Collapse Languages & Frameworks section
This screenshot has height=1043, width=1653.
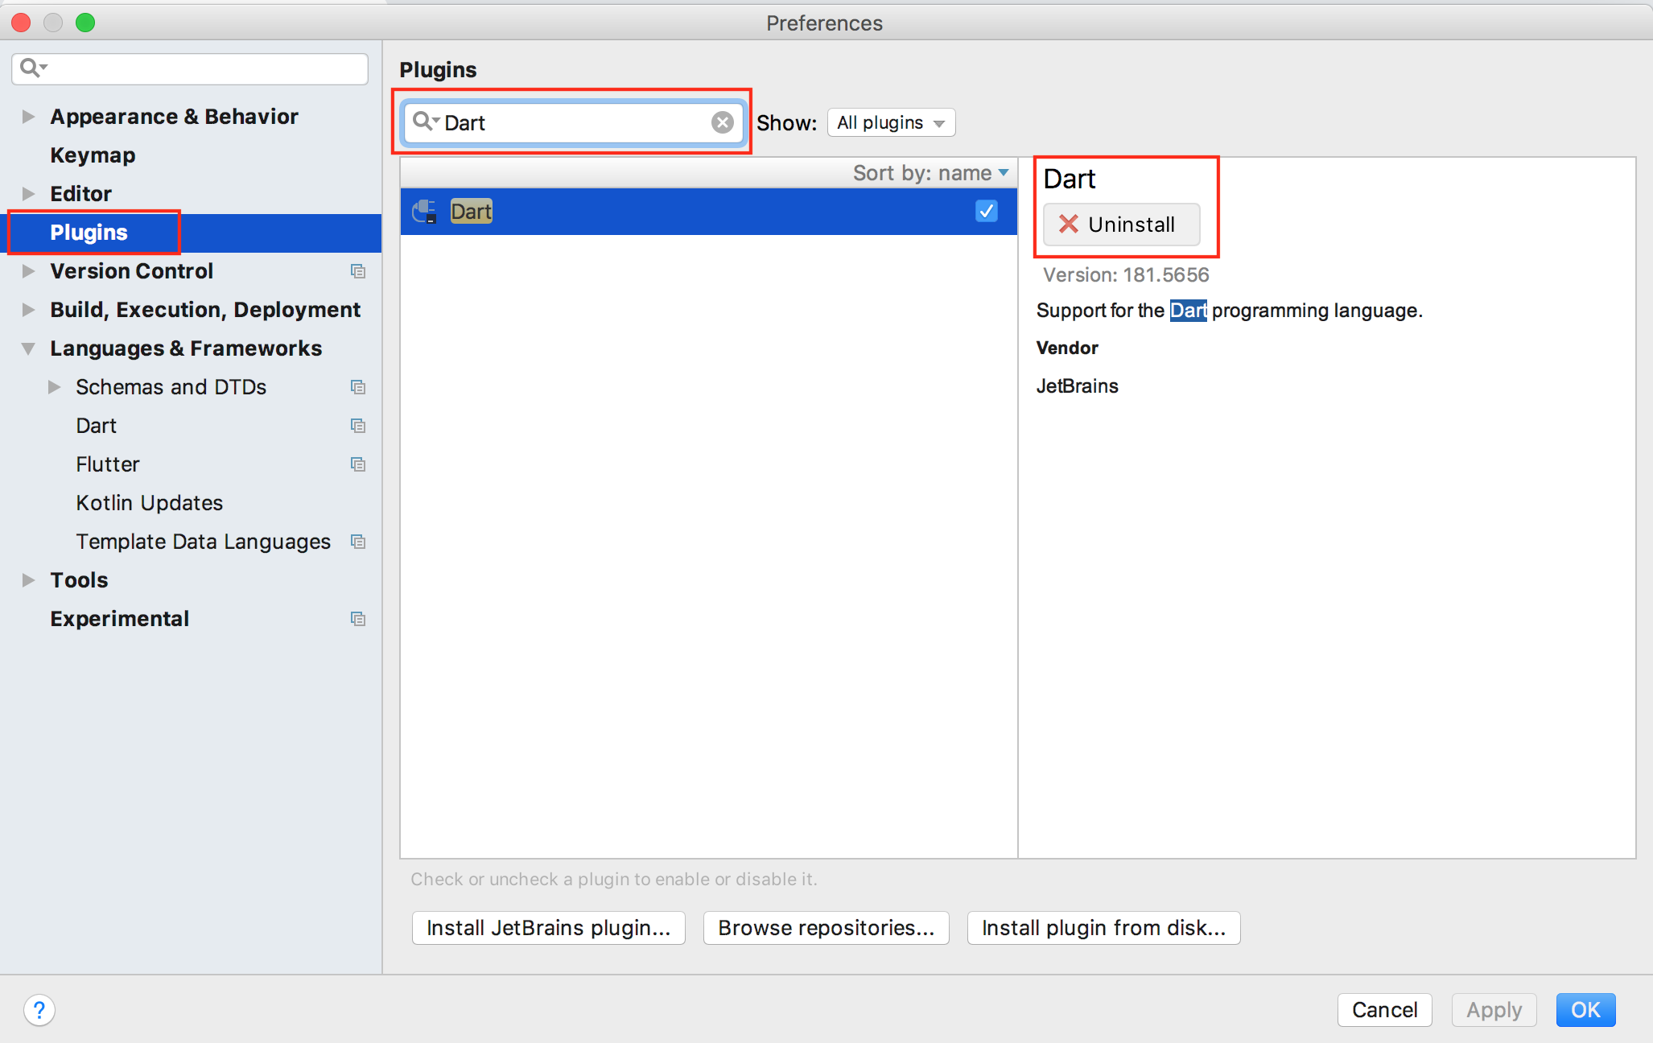click(x=28, y=348)
